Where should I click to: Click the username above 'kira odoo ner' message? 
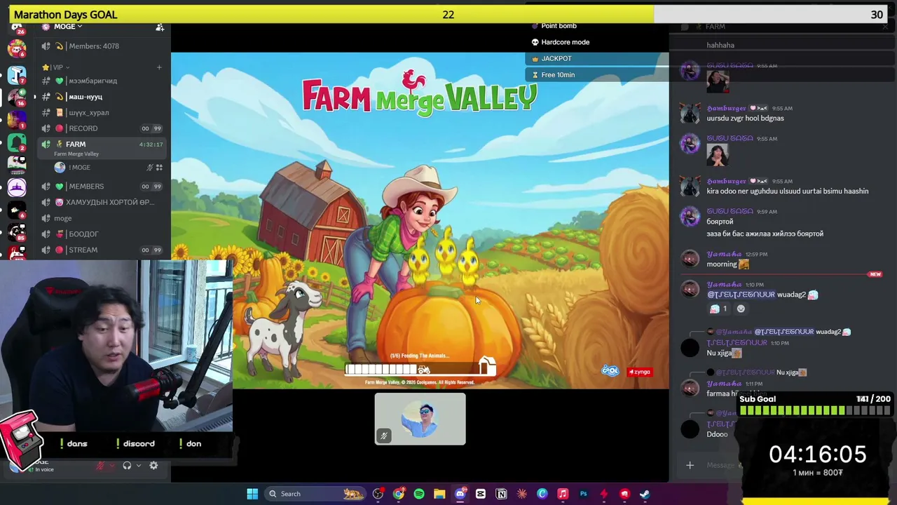coord(726,181)
